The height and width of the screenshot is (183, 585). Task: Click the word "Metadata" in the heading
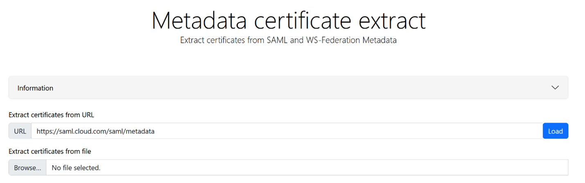(199, 20)
